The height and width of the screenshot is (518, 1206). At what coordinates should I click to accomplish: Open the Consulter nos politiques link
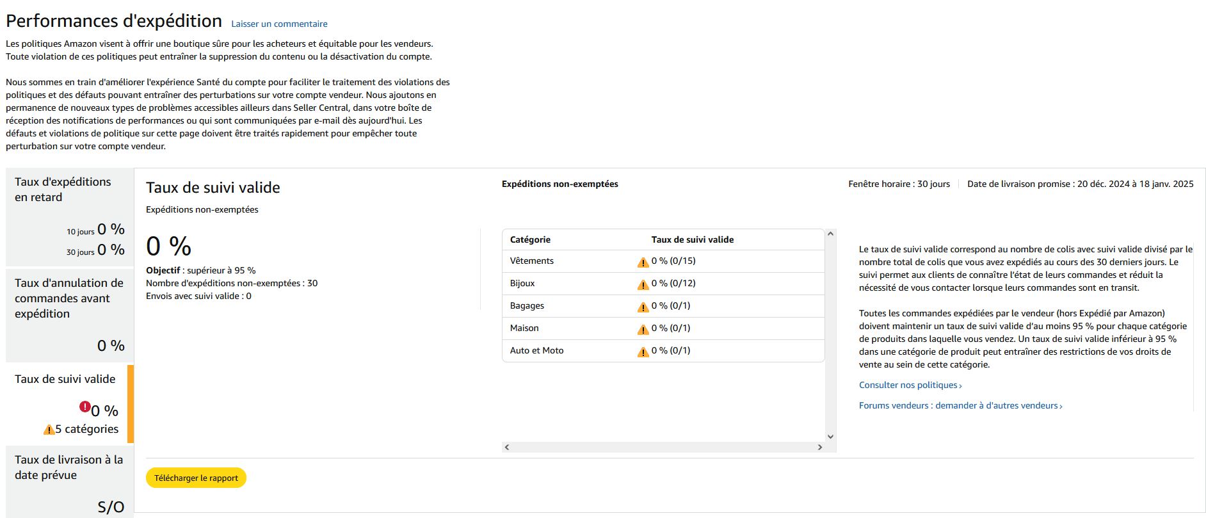910,385
